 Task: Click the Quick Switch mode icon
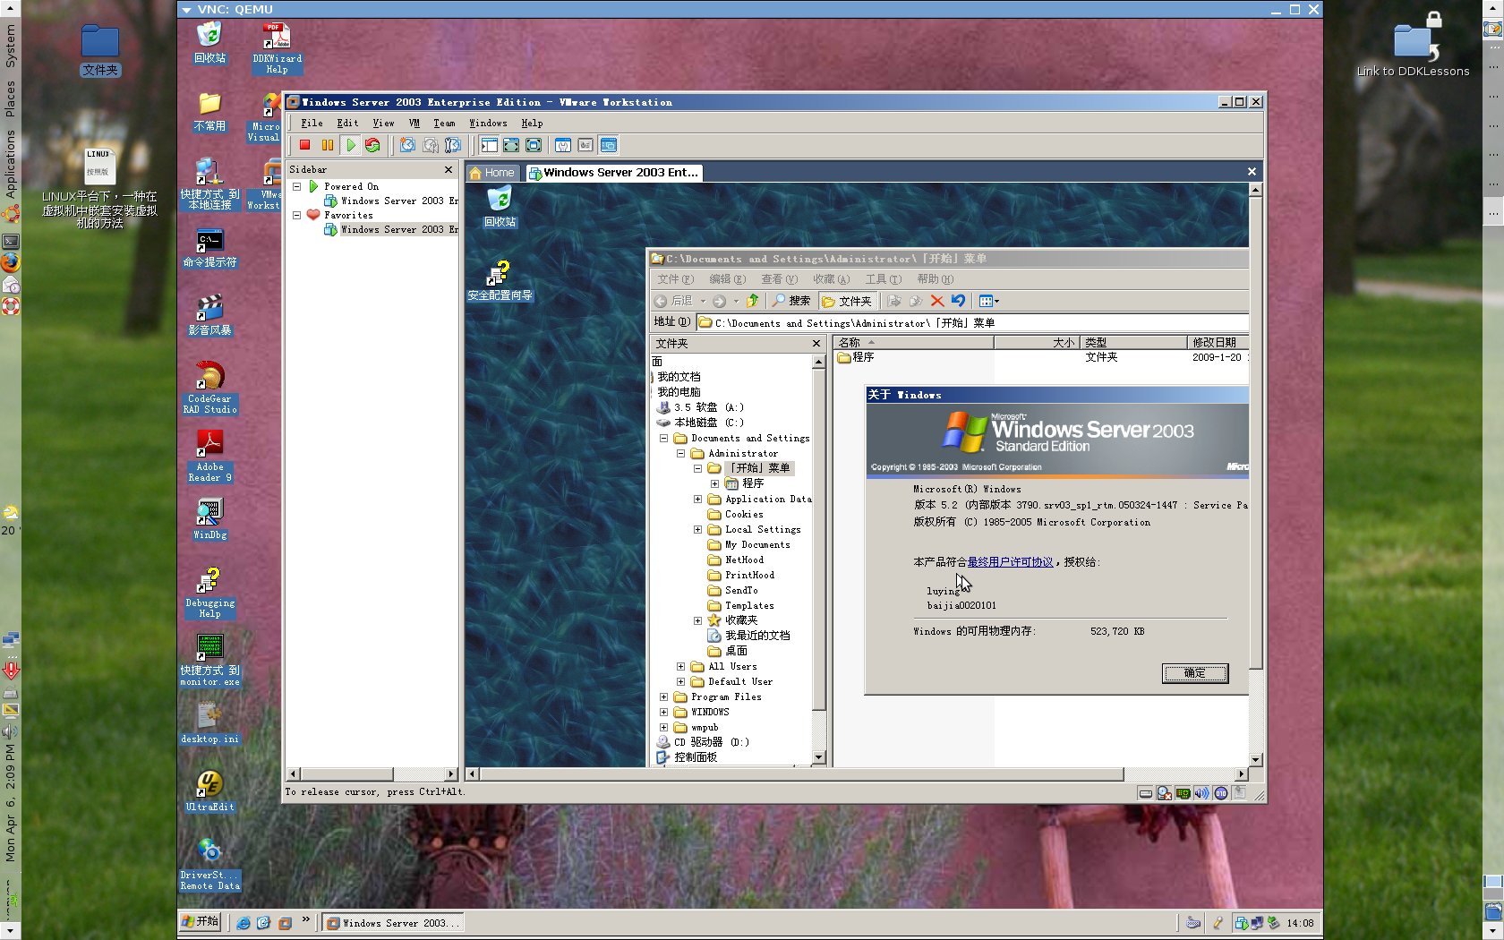[x=511, y=145]
